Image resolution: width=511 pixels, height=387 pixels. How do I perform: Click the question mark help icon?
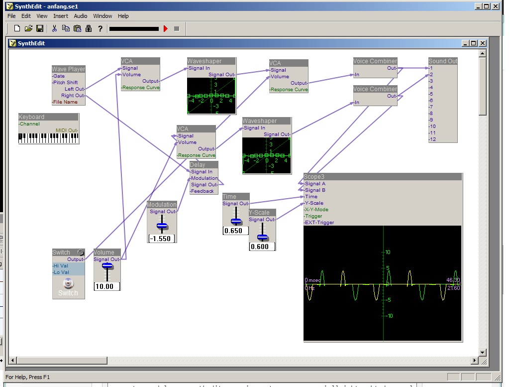click(100, 29)
